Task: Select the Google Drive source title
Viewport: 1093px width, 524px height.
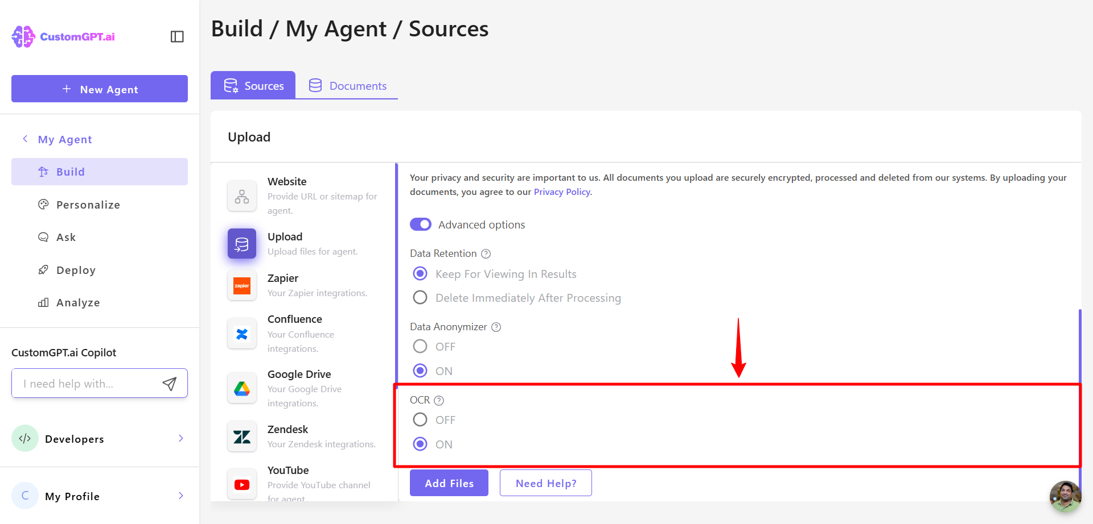Action: [299, 374]
